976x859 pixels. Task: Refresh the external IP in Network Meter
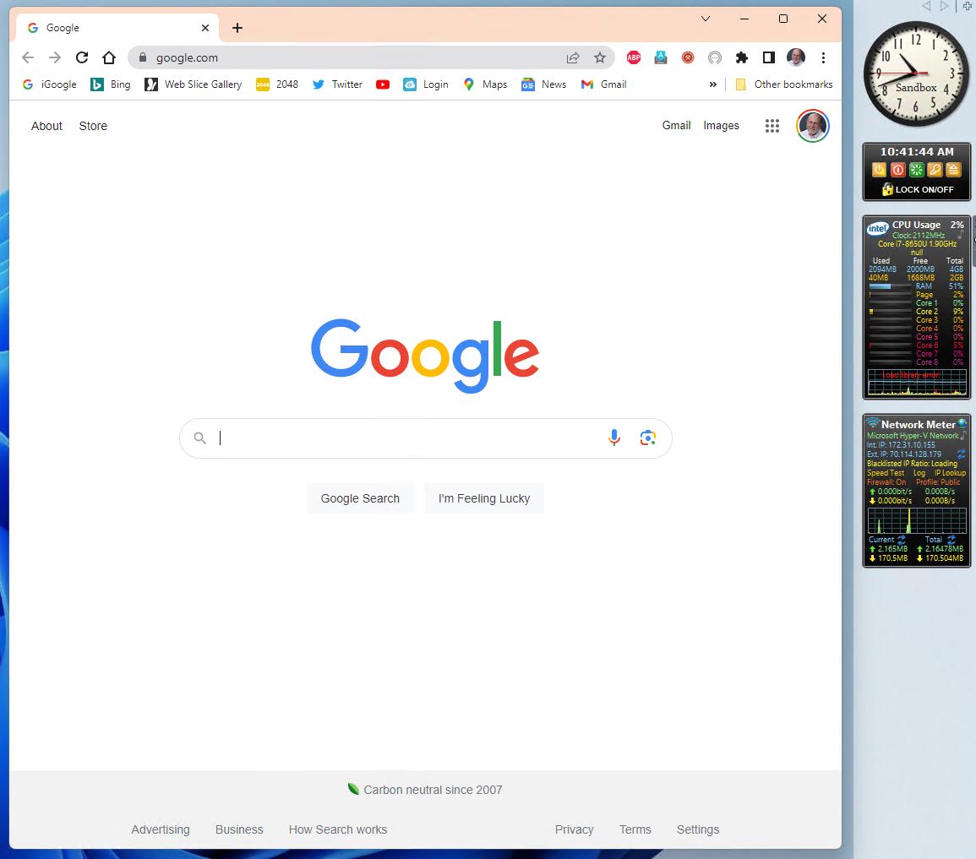pos(961,454)
